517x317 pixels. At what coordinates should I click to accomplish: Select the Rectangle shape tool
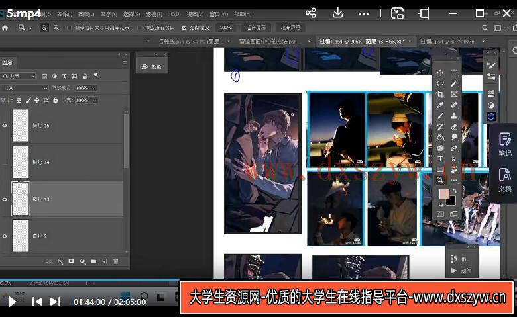440,169
